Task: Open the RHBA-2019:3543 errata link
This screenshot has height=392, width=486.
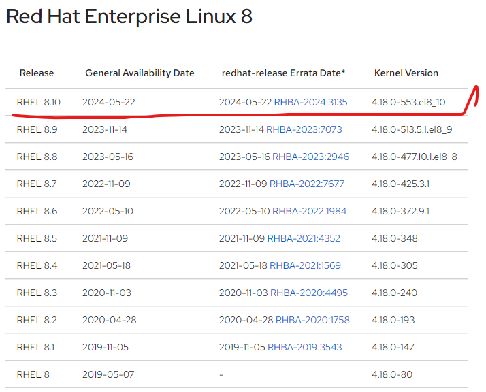Action: click(305, 347)
